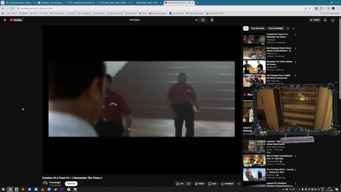Open the date and time clock
This screenshot has width=341, height=192.
[330, 189]
